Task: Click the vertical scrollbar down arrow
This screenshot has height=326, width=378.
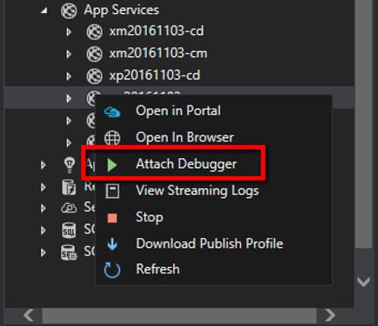Action: (364, 282)
